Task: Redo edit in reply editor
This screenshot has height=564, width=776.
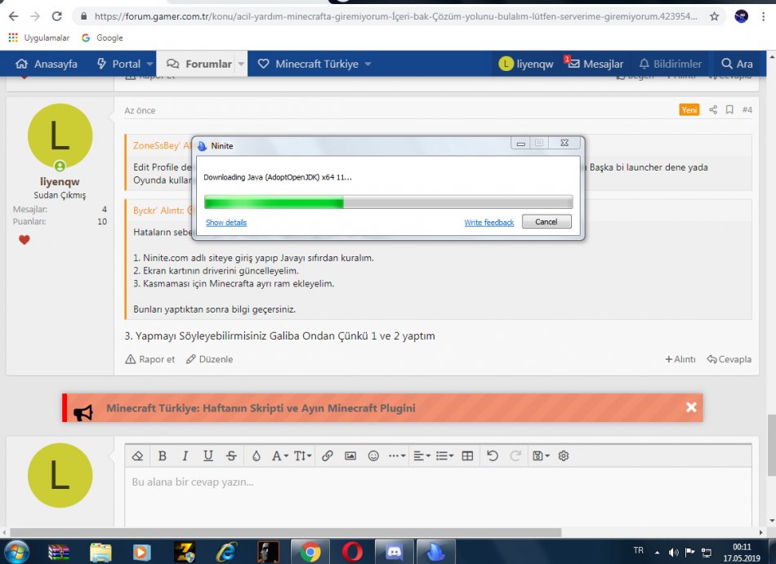Action: tap(515, 455)
